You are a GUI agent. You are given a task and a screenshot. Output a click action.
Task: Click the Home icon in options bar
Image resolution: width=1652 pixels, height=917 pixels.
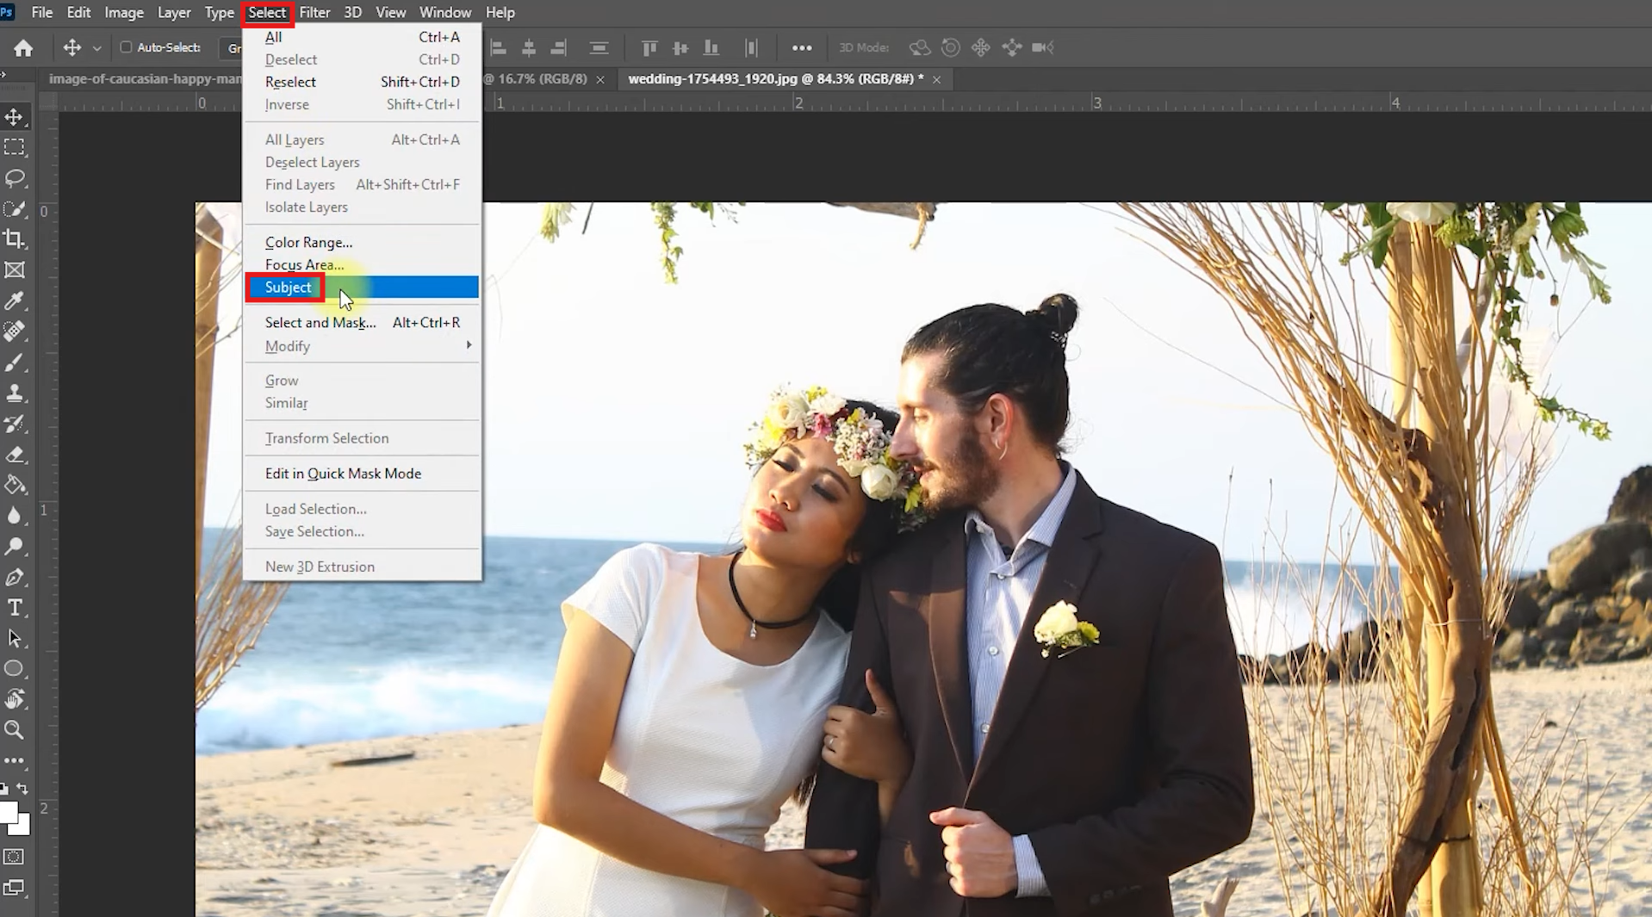23,48
